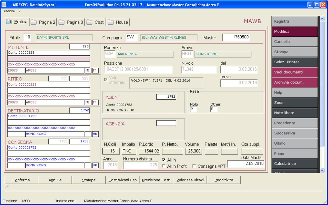This screenshot has height=205, width=328.
Task: Click the Numero distinta field 225
Action: click(140, 165)
